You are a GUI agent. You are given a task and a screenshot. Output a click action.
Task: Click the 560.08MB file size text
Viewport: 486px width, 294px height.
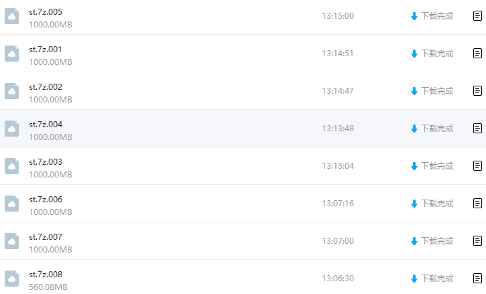[x=48, y=287]
